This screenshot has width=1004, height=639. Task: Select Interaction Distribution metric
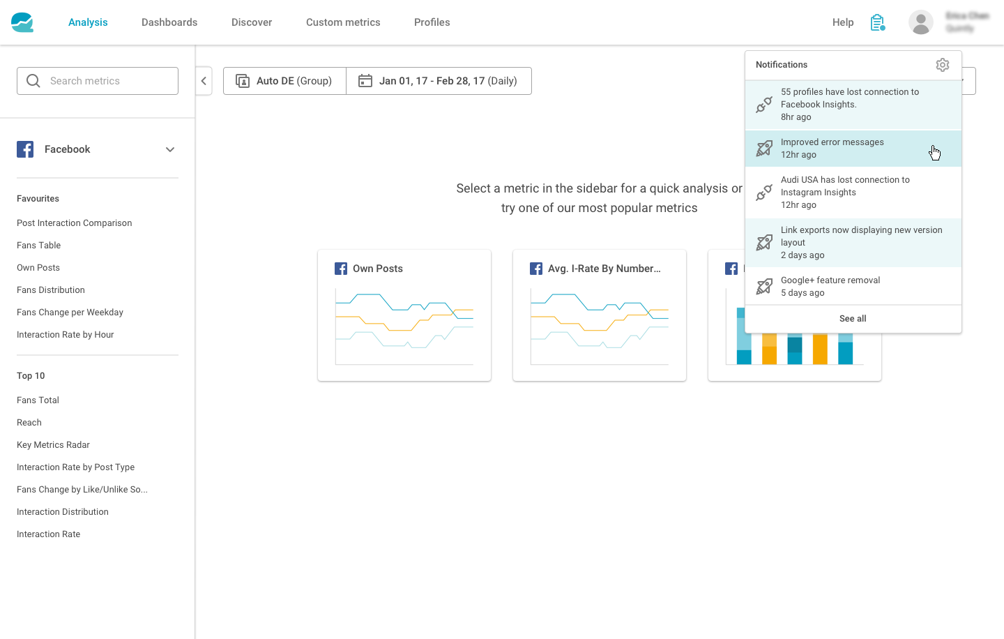pos(63,512)
